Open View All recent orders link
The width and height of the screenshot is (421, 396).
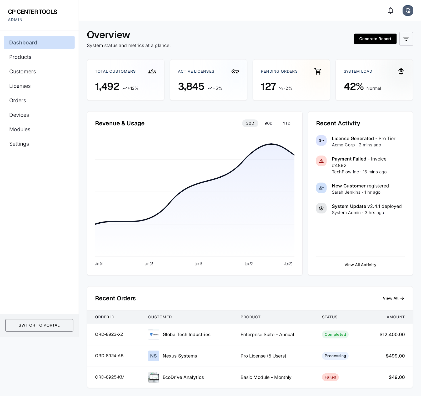(x=393, y=298)
